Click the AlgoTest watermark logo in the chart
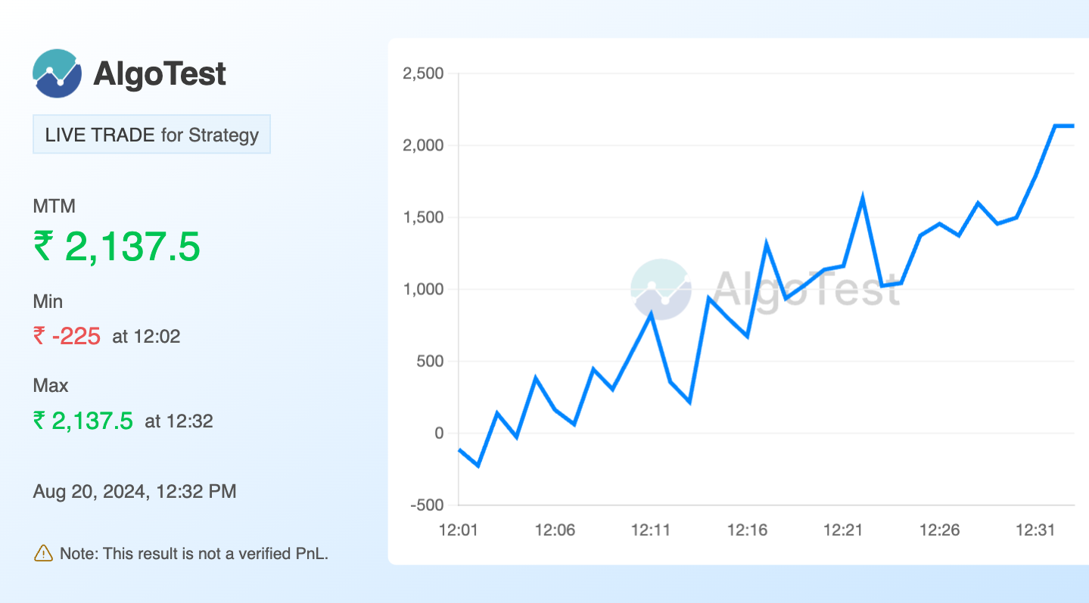The image size is (1089, 603). point(660,289)
